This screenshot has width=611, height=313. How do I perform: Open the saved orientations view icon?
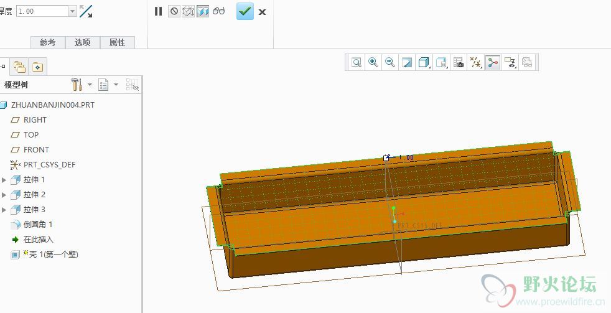pos(442,62)
